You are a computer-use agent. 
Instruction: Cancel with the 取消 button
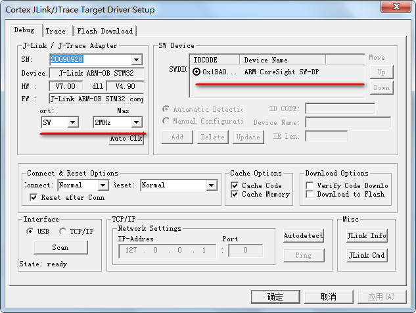point(329,297)
